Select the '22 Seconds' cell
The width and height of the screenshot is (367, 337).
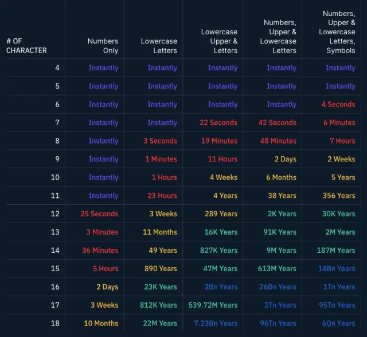click(218, 122)
